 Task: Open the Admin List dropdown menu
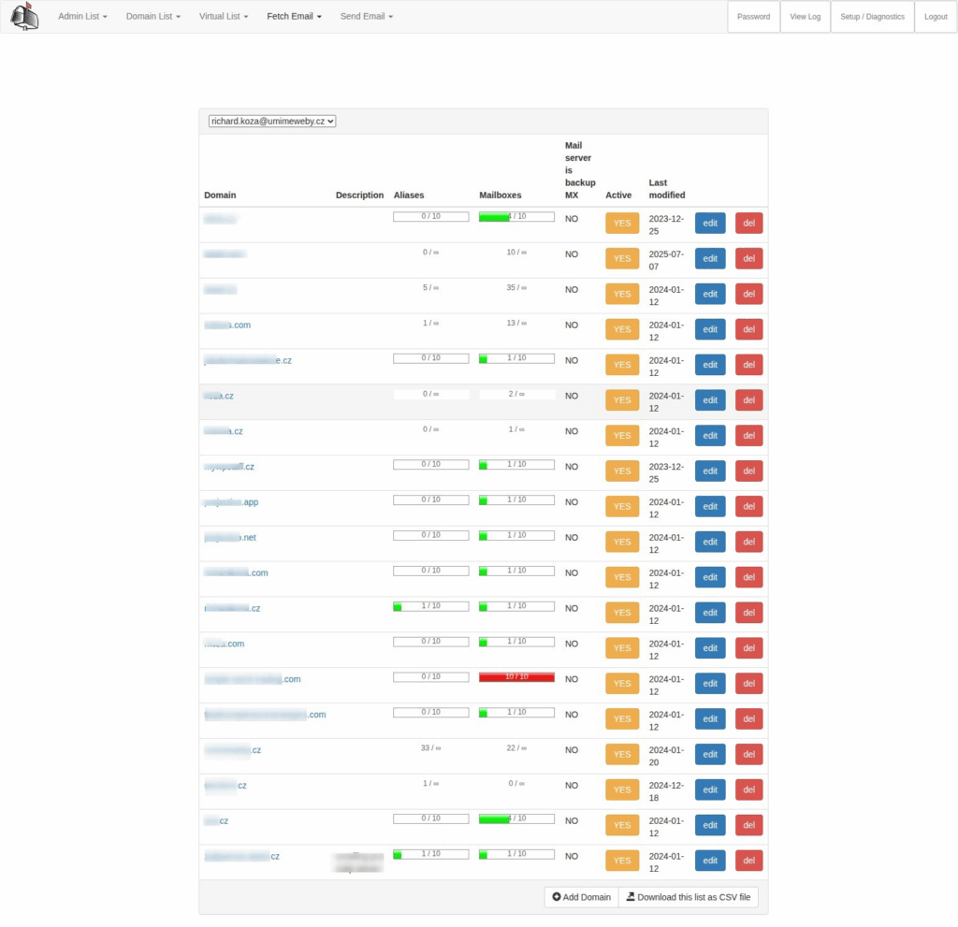click(82, 17)
